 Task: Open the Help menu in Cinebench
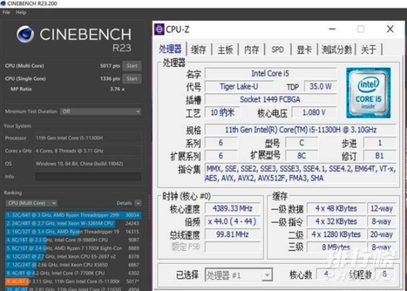click(x=21, y=12)
